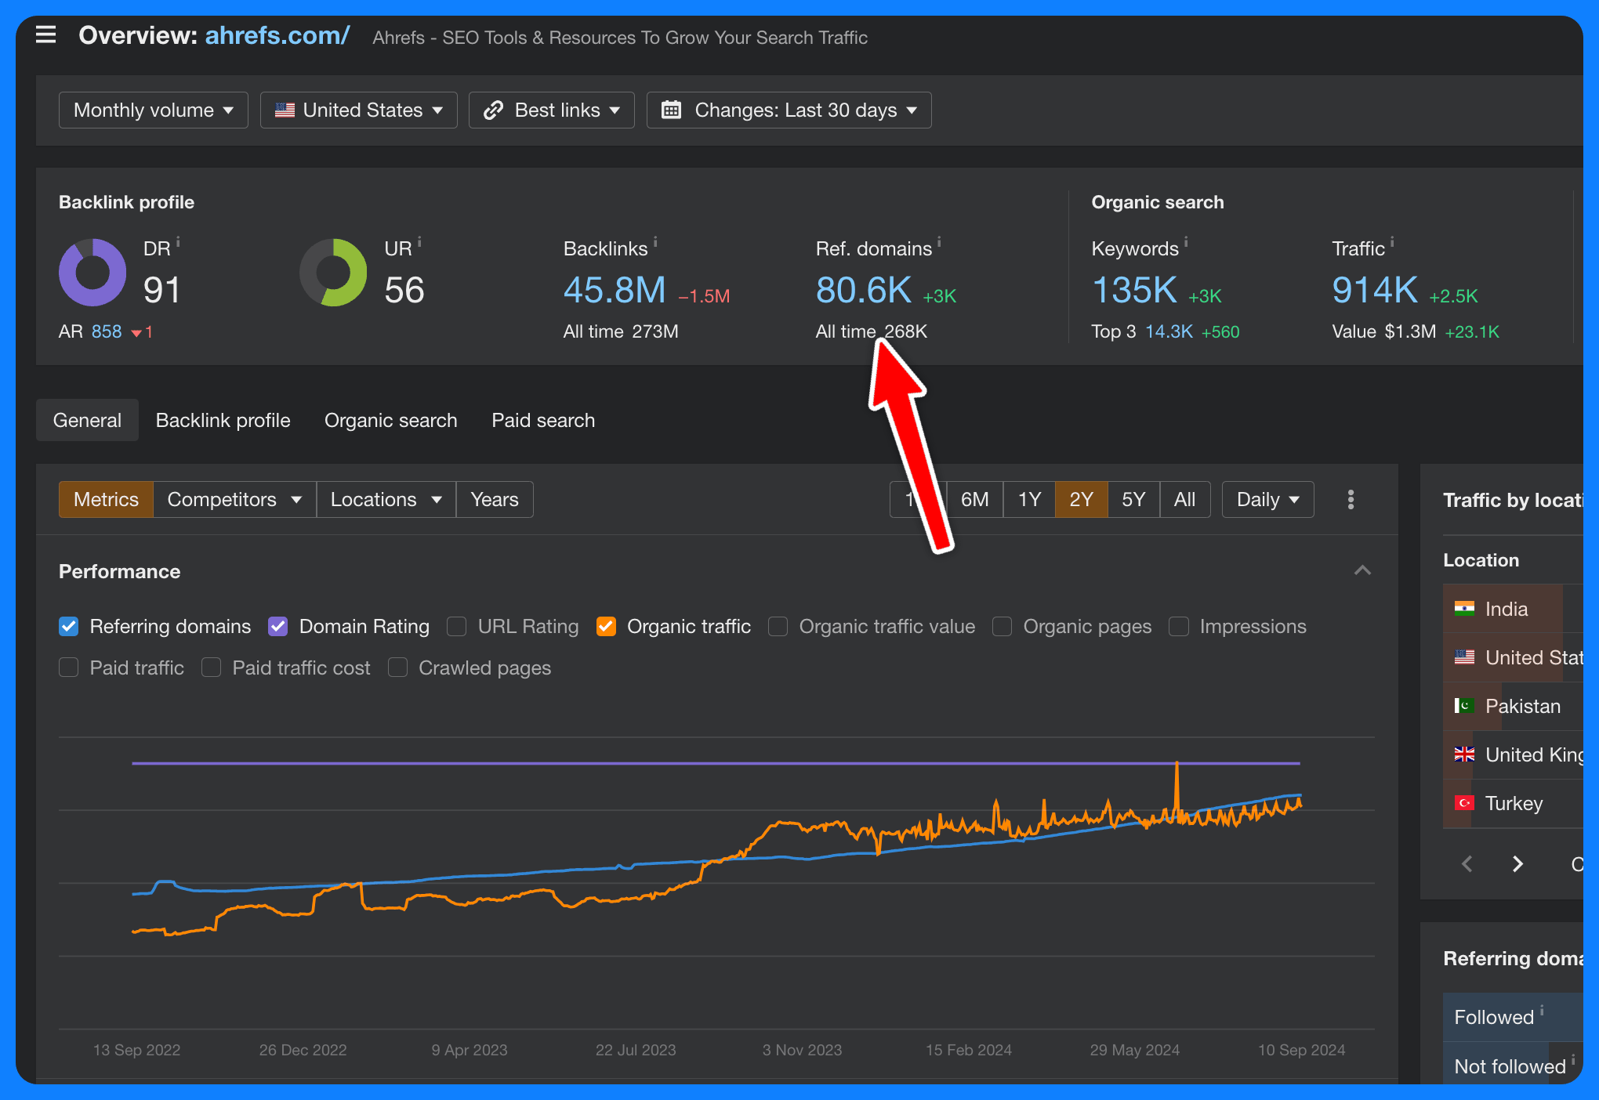1599x1100 pixels.
Task: Enable the Paid traffic cost checkbox
Action: tap(212, 668)
